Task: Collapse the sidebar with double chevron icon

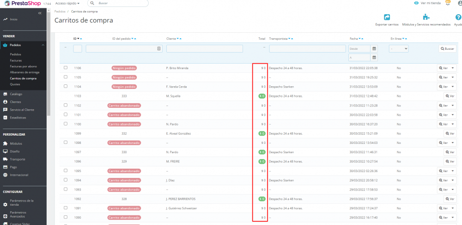Action: (40, 13)
